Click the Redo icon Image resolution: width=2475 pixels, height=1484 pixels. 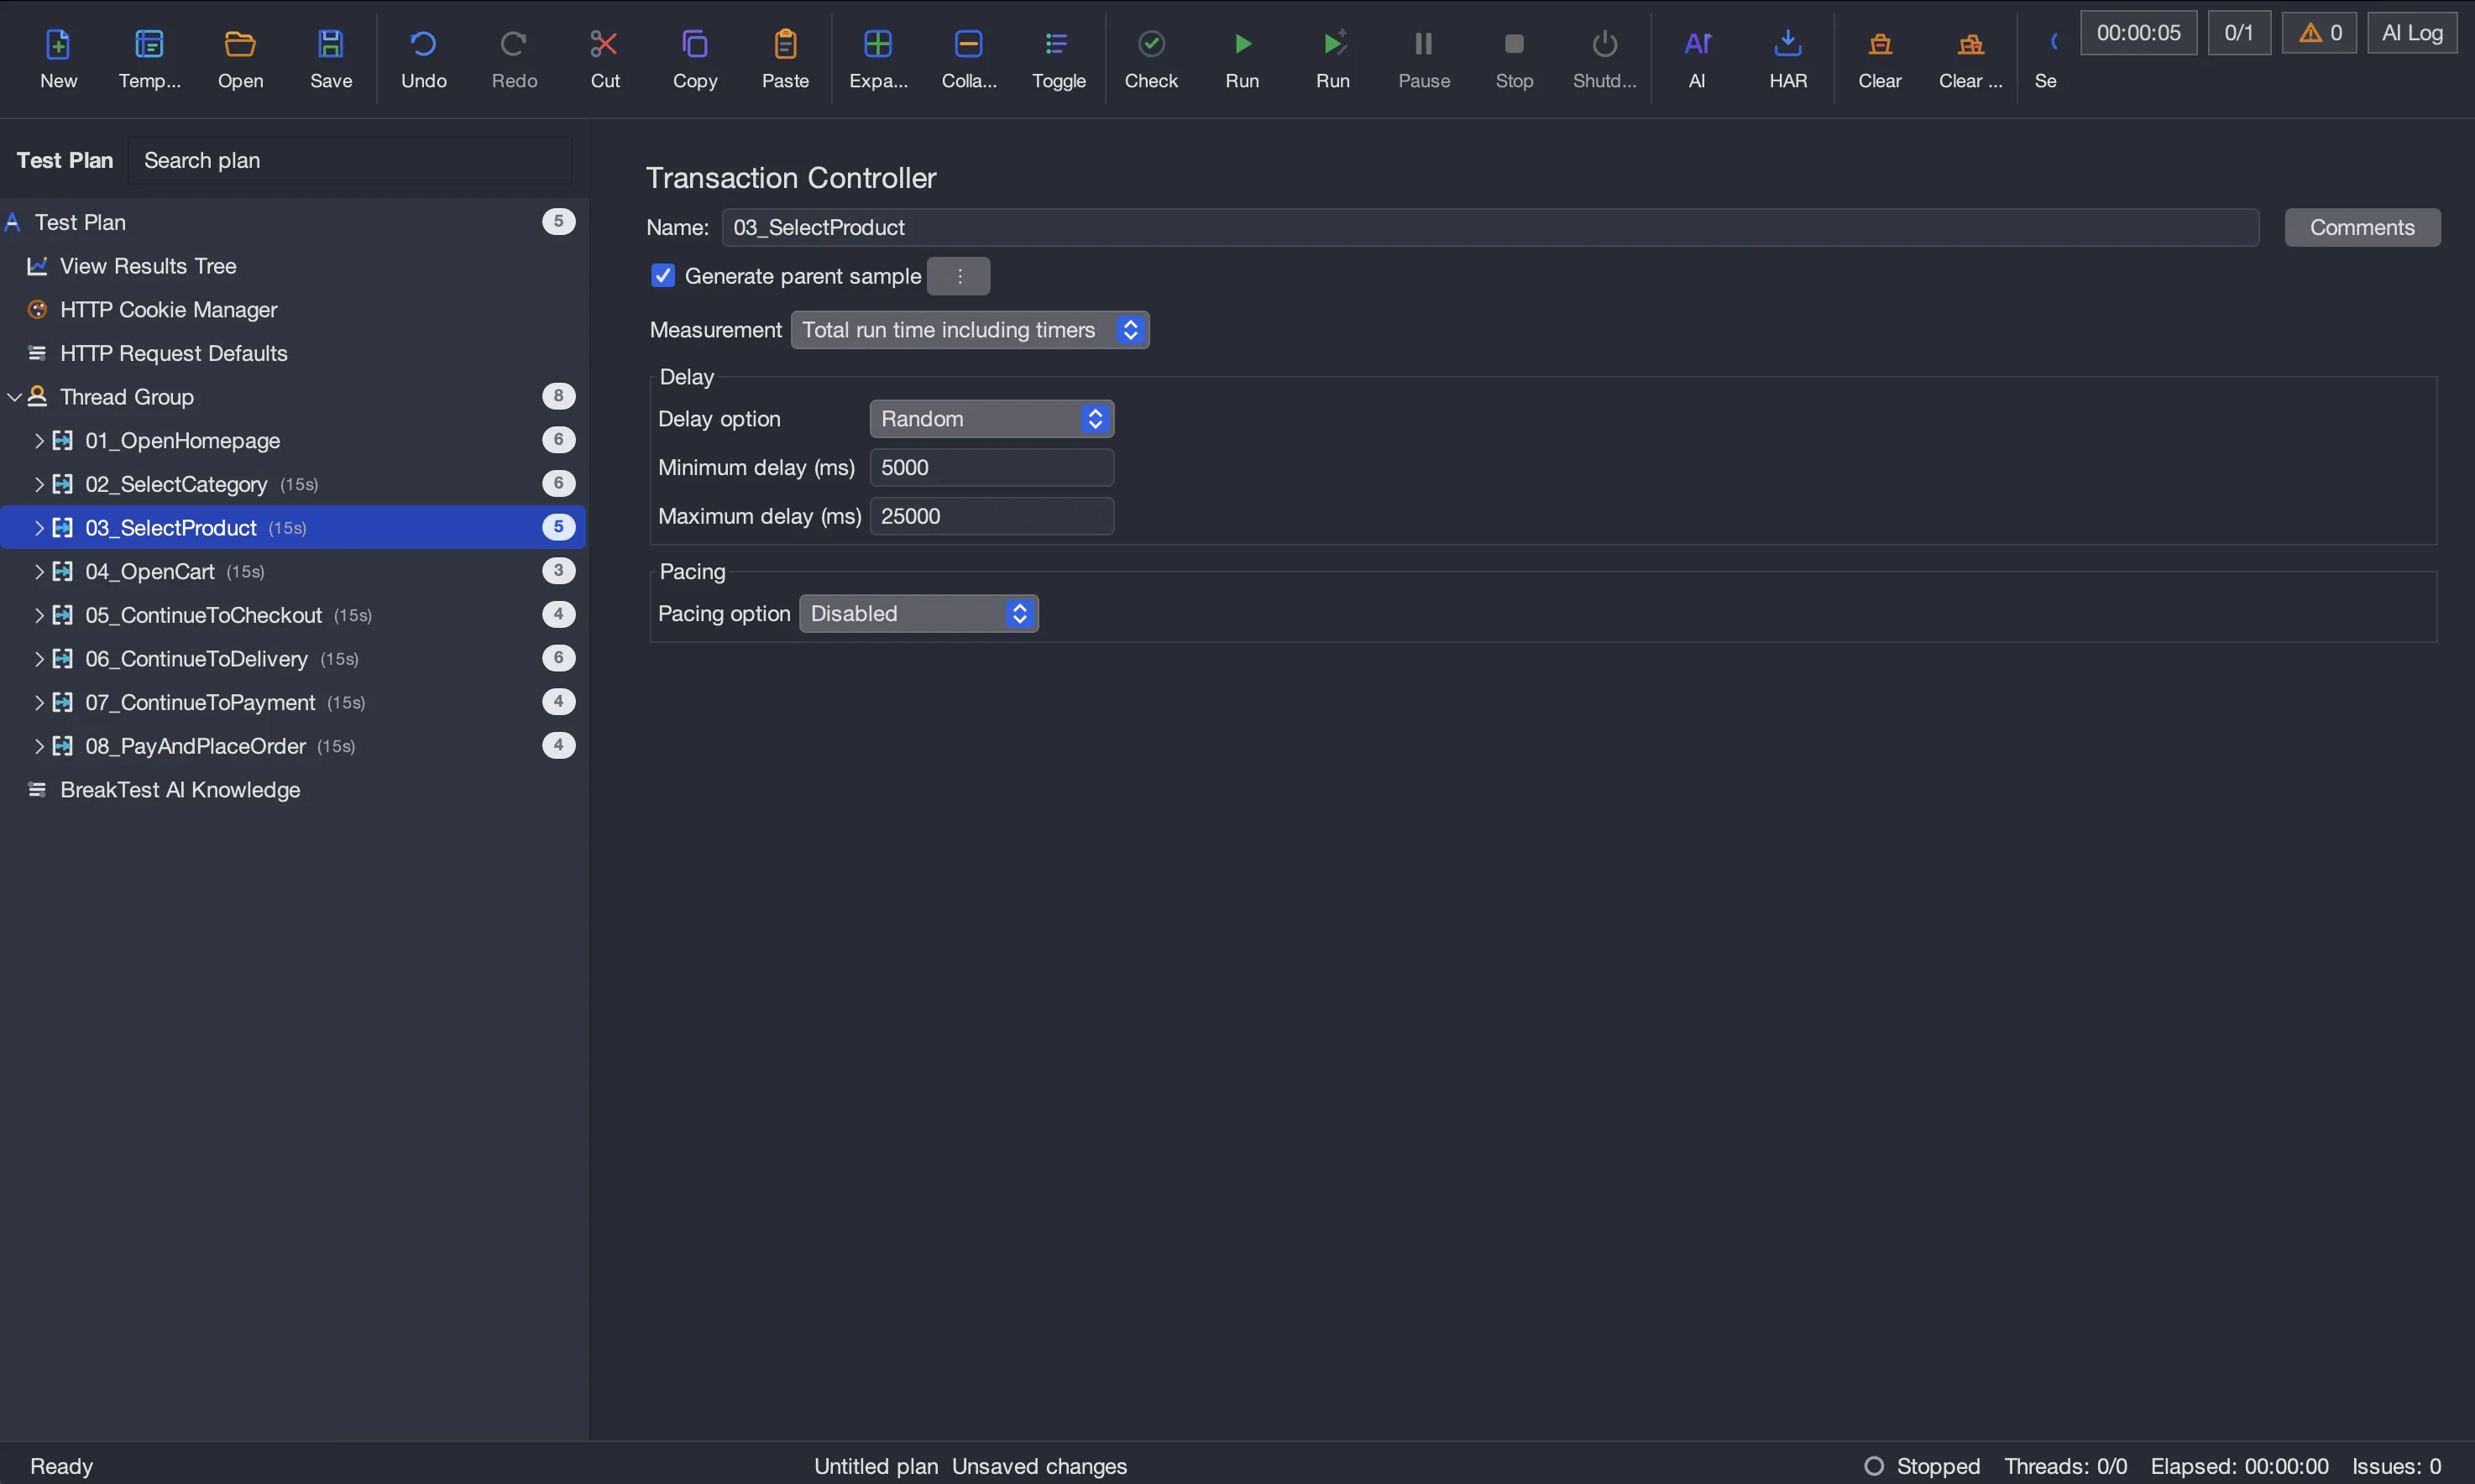coord(514,44)
